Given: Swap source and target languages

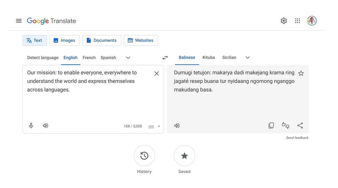Looking at the screenshot, I should click(x=165, y=58).
